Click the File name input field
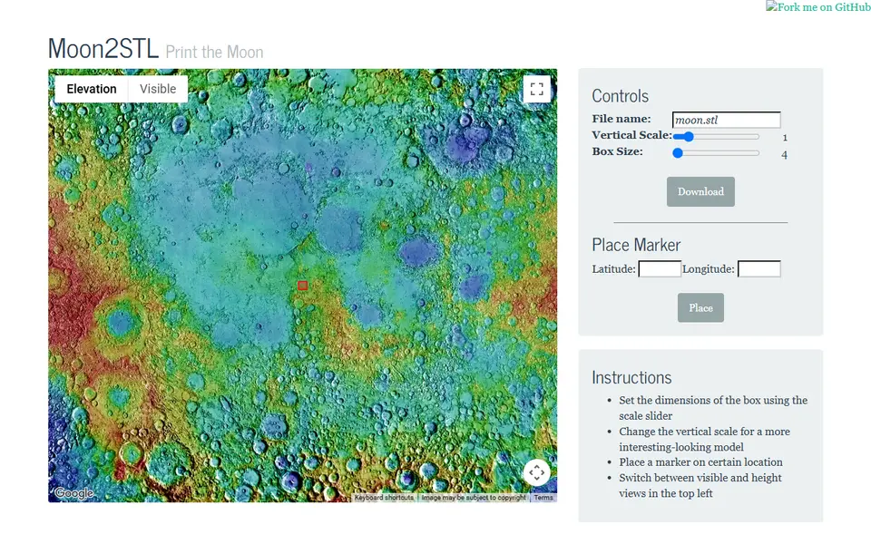 coord(726,120)
